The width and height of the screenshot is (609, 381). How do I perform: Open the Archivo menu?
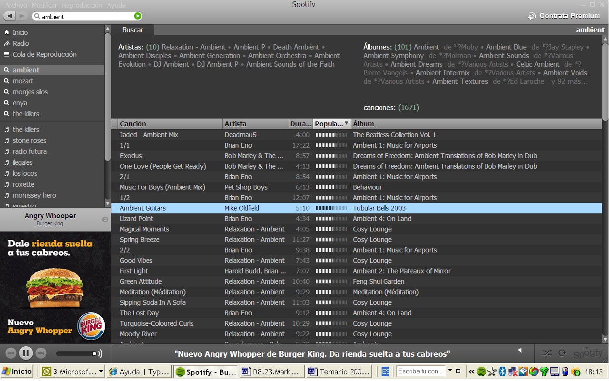pos(16,5)
